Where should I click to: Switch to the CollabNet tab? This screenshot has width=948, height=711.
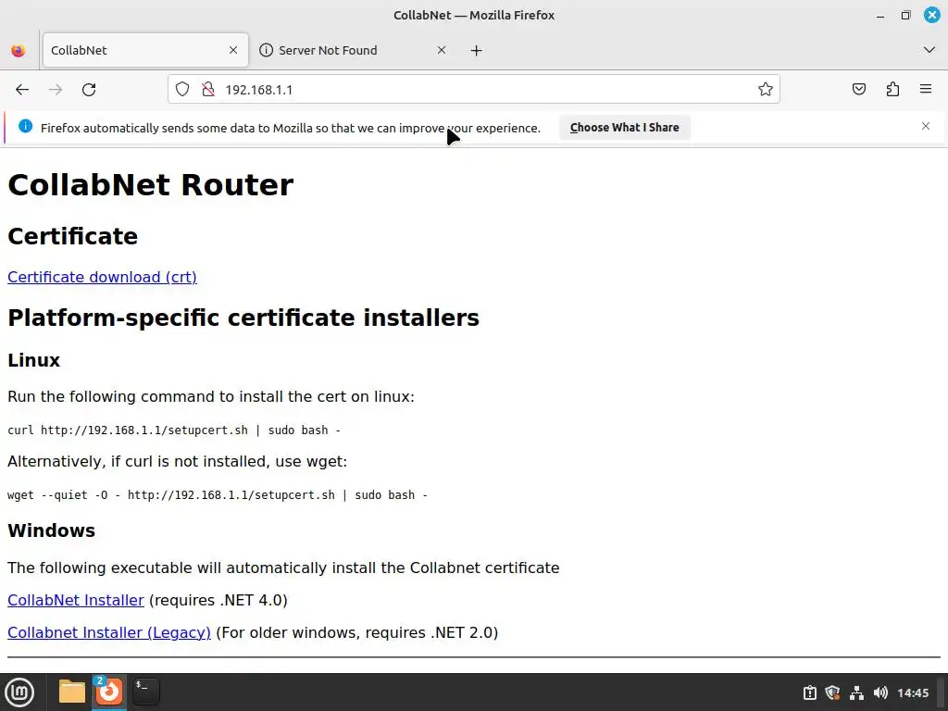[x=145, y=50]
